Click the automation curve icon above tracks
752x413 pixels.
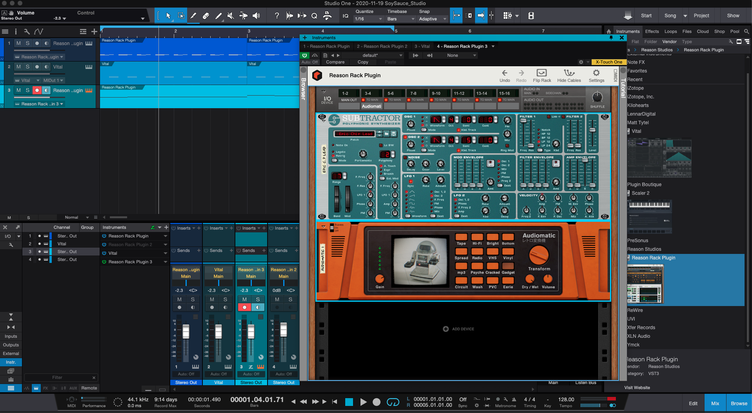[x=38, y=31]
